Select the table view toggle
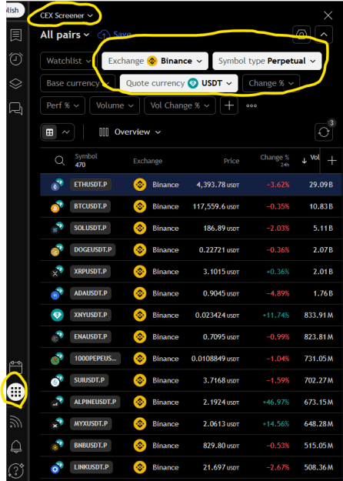The image size is (343, 481). pyautogui.click(x=49, y=132)
